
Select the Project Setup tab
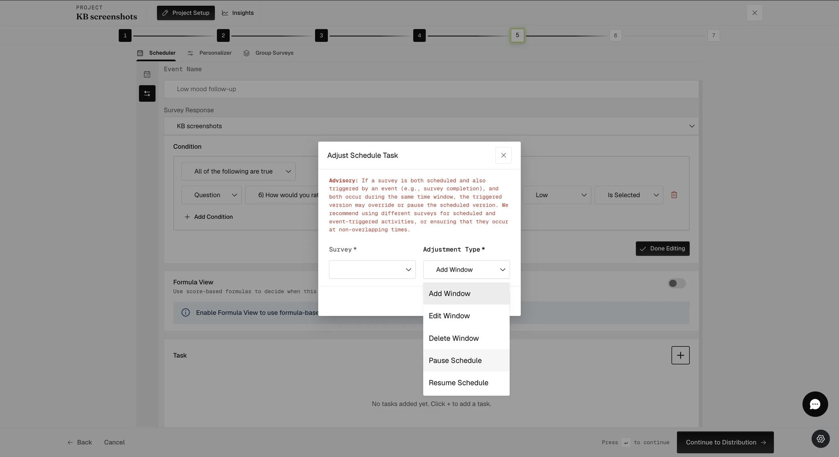pos(186,13)
